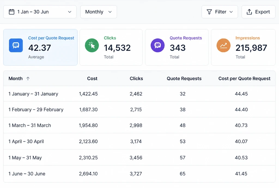Click January quote requests value 32
This screenshot has width=279, height=188.
(183, 94)
